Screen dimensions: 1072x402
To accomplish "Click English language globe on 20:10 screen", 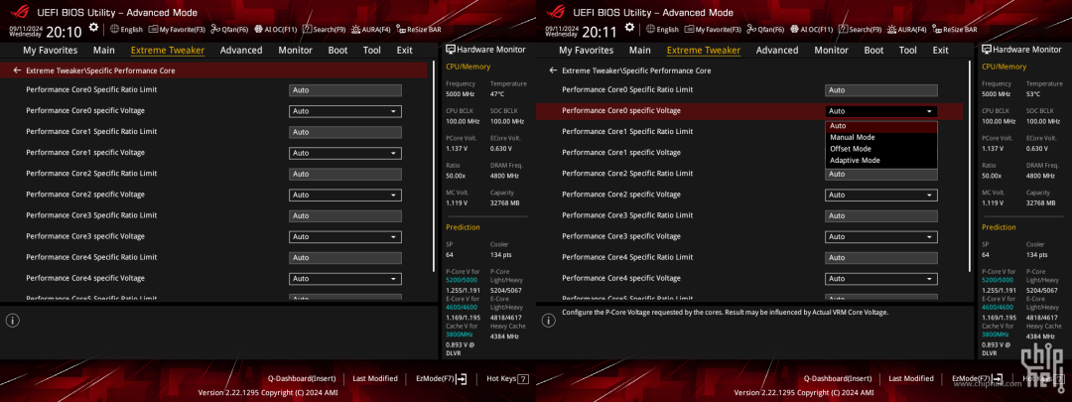I will (x=127, y=30).
